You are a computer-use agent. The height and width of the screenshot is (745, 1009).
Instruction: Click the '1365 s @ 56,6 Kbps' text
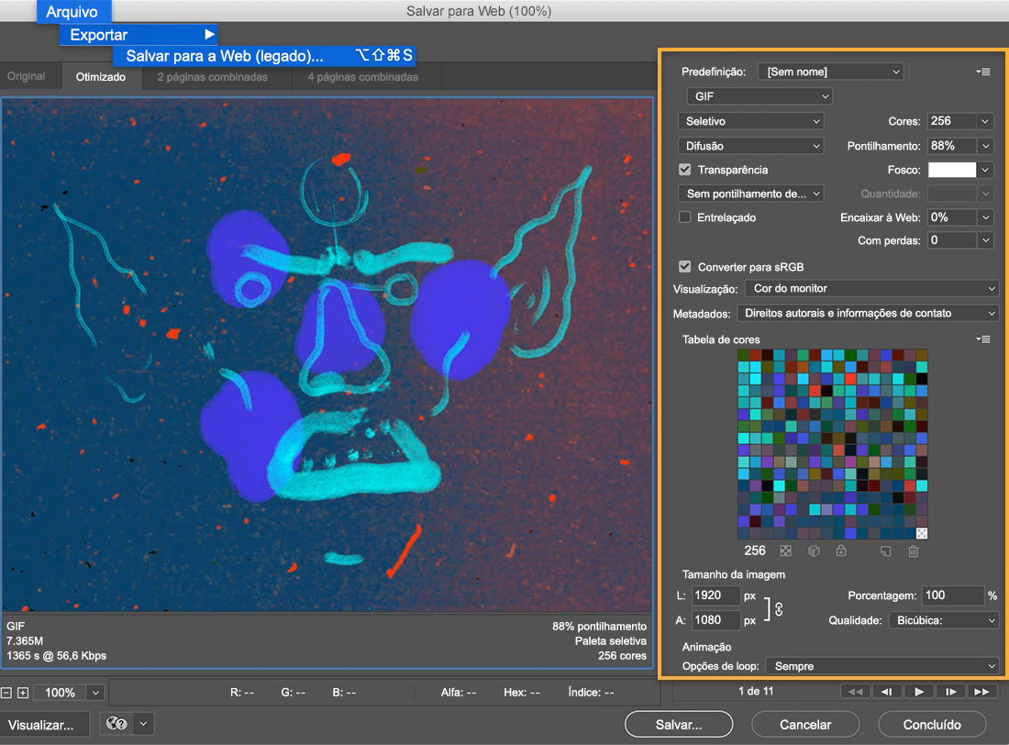click(57, 655)
